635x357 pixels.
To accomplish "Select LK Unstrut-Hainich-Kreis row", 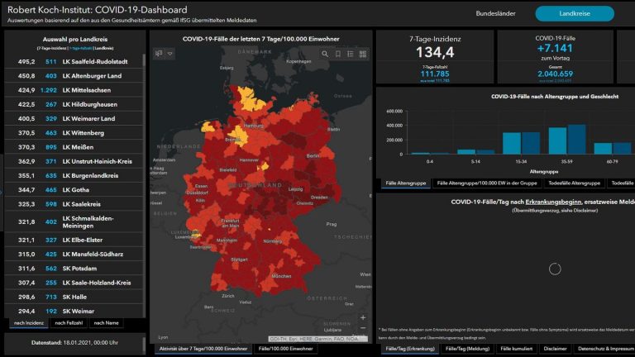I will pos(74,161).
